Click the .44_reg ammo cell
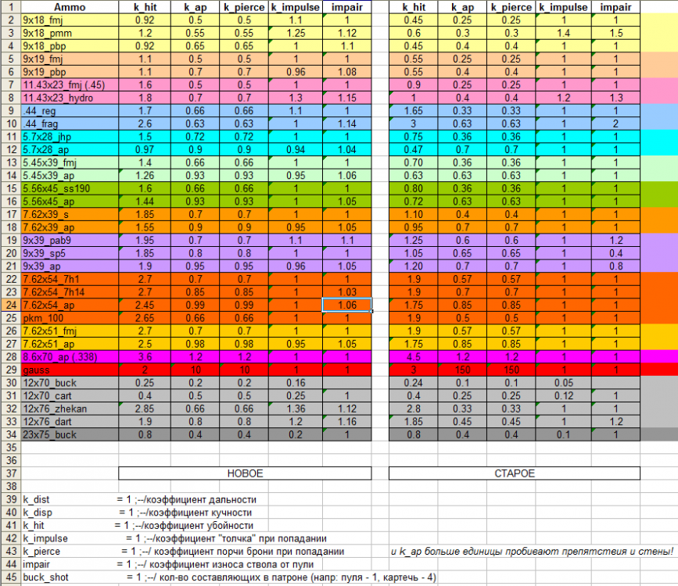Image resolution: width=678 pixels, height=586 pixels. point(70,111)
